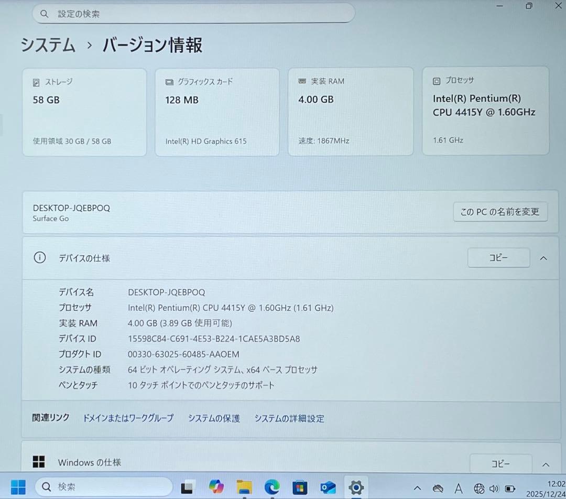Viewport: 566px width, 499px height.
Task: Copy device specs with the コピー button
Action: point(498,257)
